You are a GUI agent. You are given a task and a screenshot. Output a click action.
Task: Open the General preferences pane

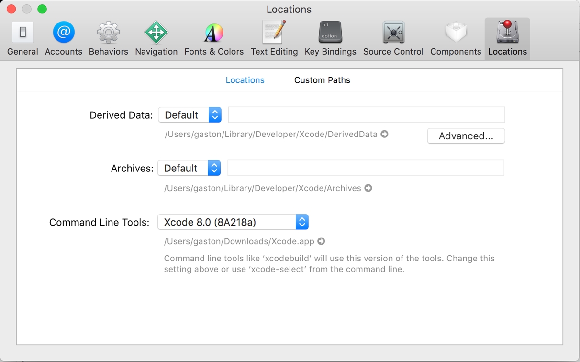pos(22,39)
